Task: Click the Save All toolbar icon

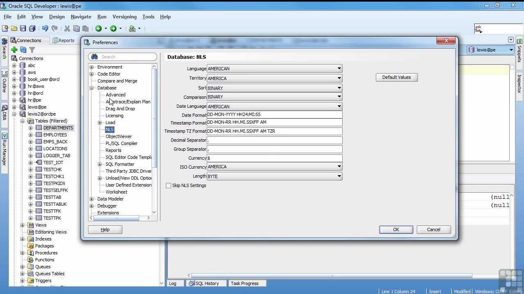Action: tap(32, 29)
